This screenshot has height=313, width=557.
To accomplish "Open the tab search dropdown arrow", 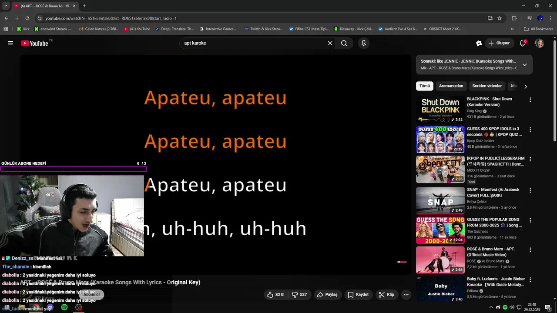I will pos(6,6).
